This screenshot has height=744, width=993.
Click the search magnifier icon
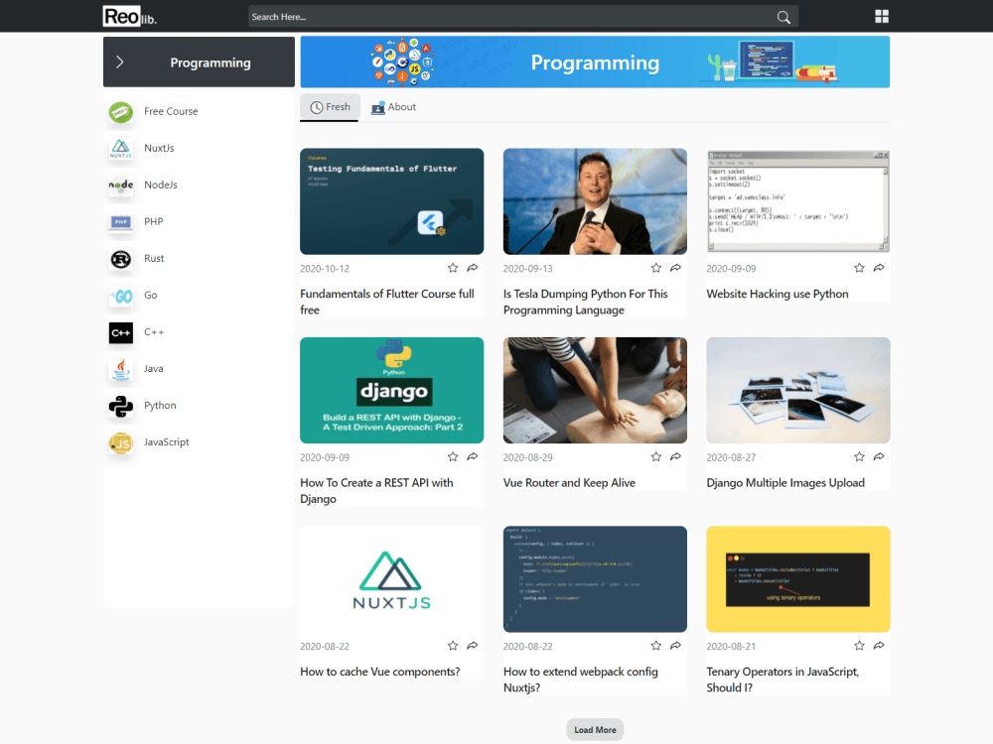tap(783, 17)
